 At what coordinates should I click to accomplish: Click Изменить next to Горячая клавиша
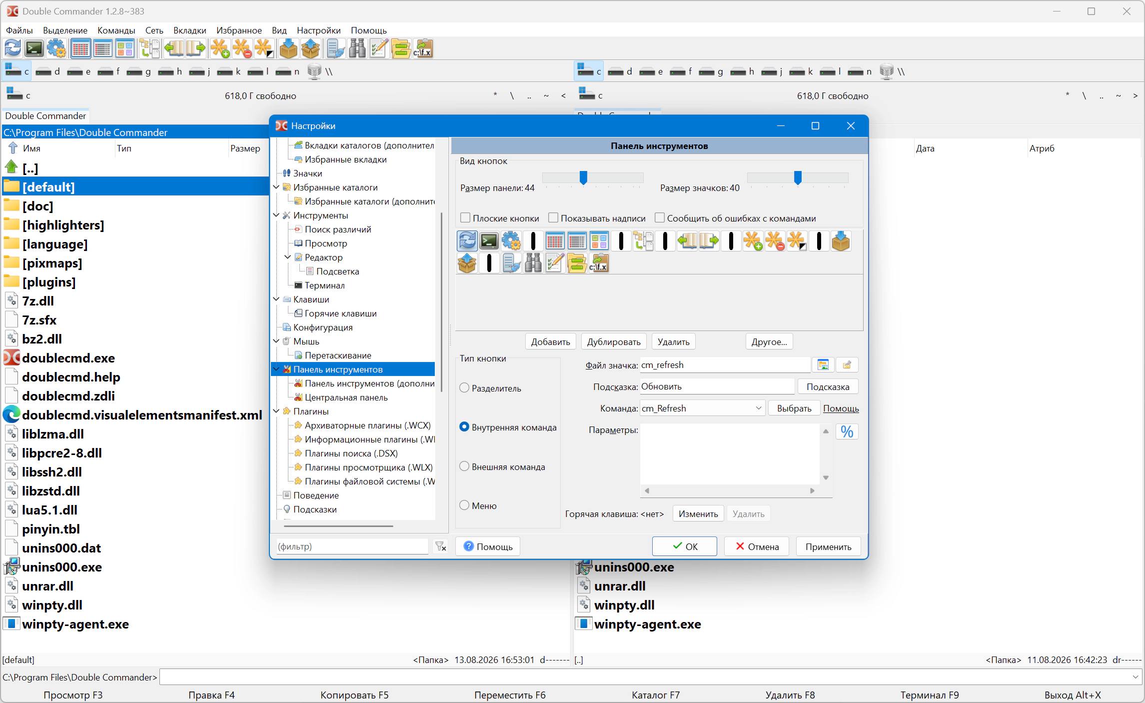[x=699, y=513]
